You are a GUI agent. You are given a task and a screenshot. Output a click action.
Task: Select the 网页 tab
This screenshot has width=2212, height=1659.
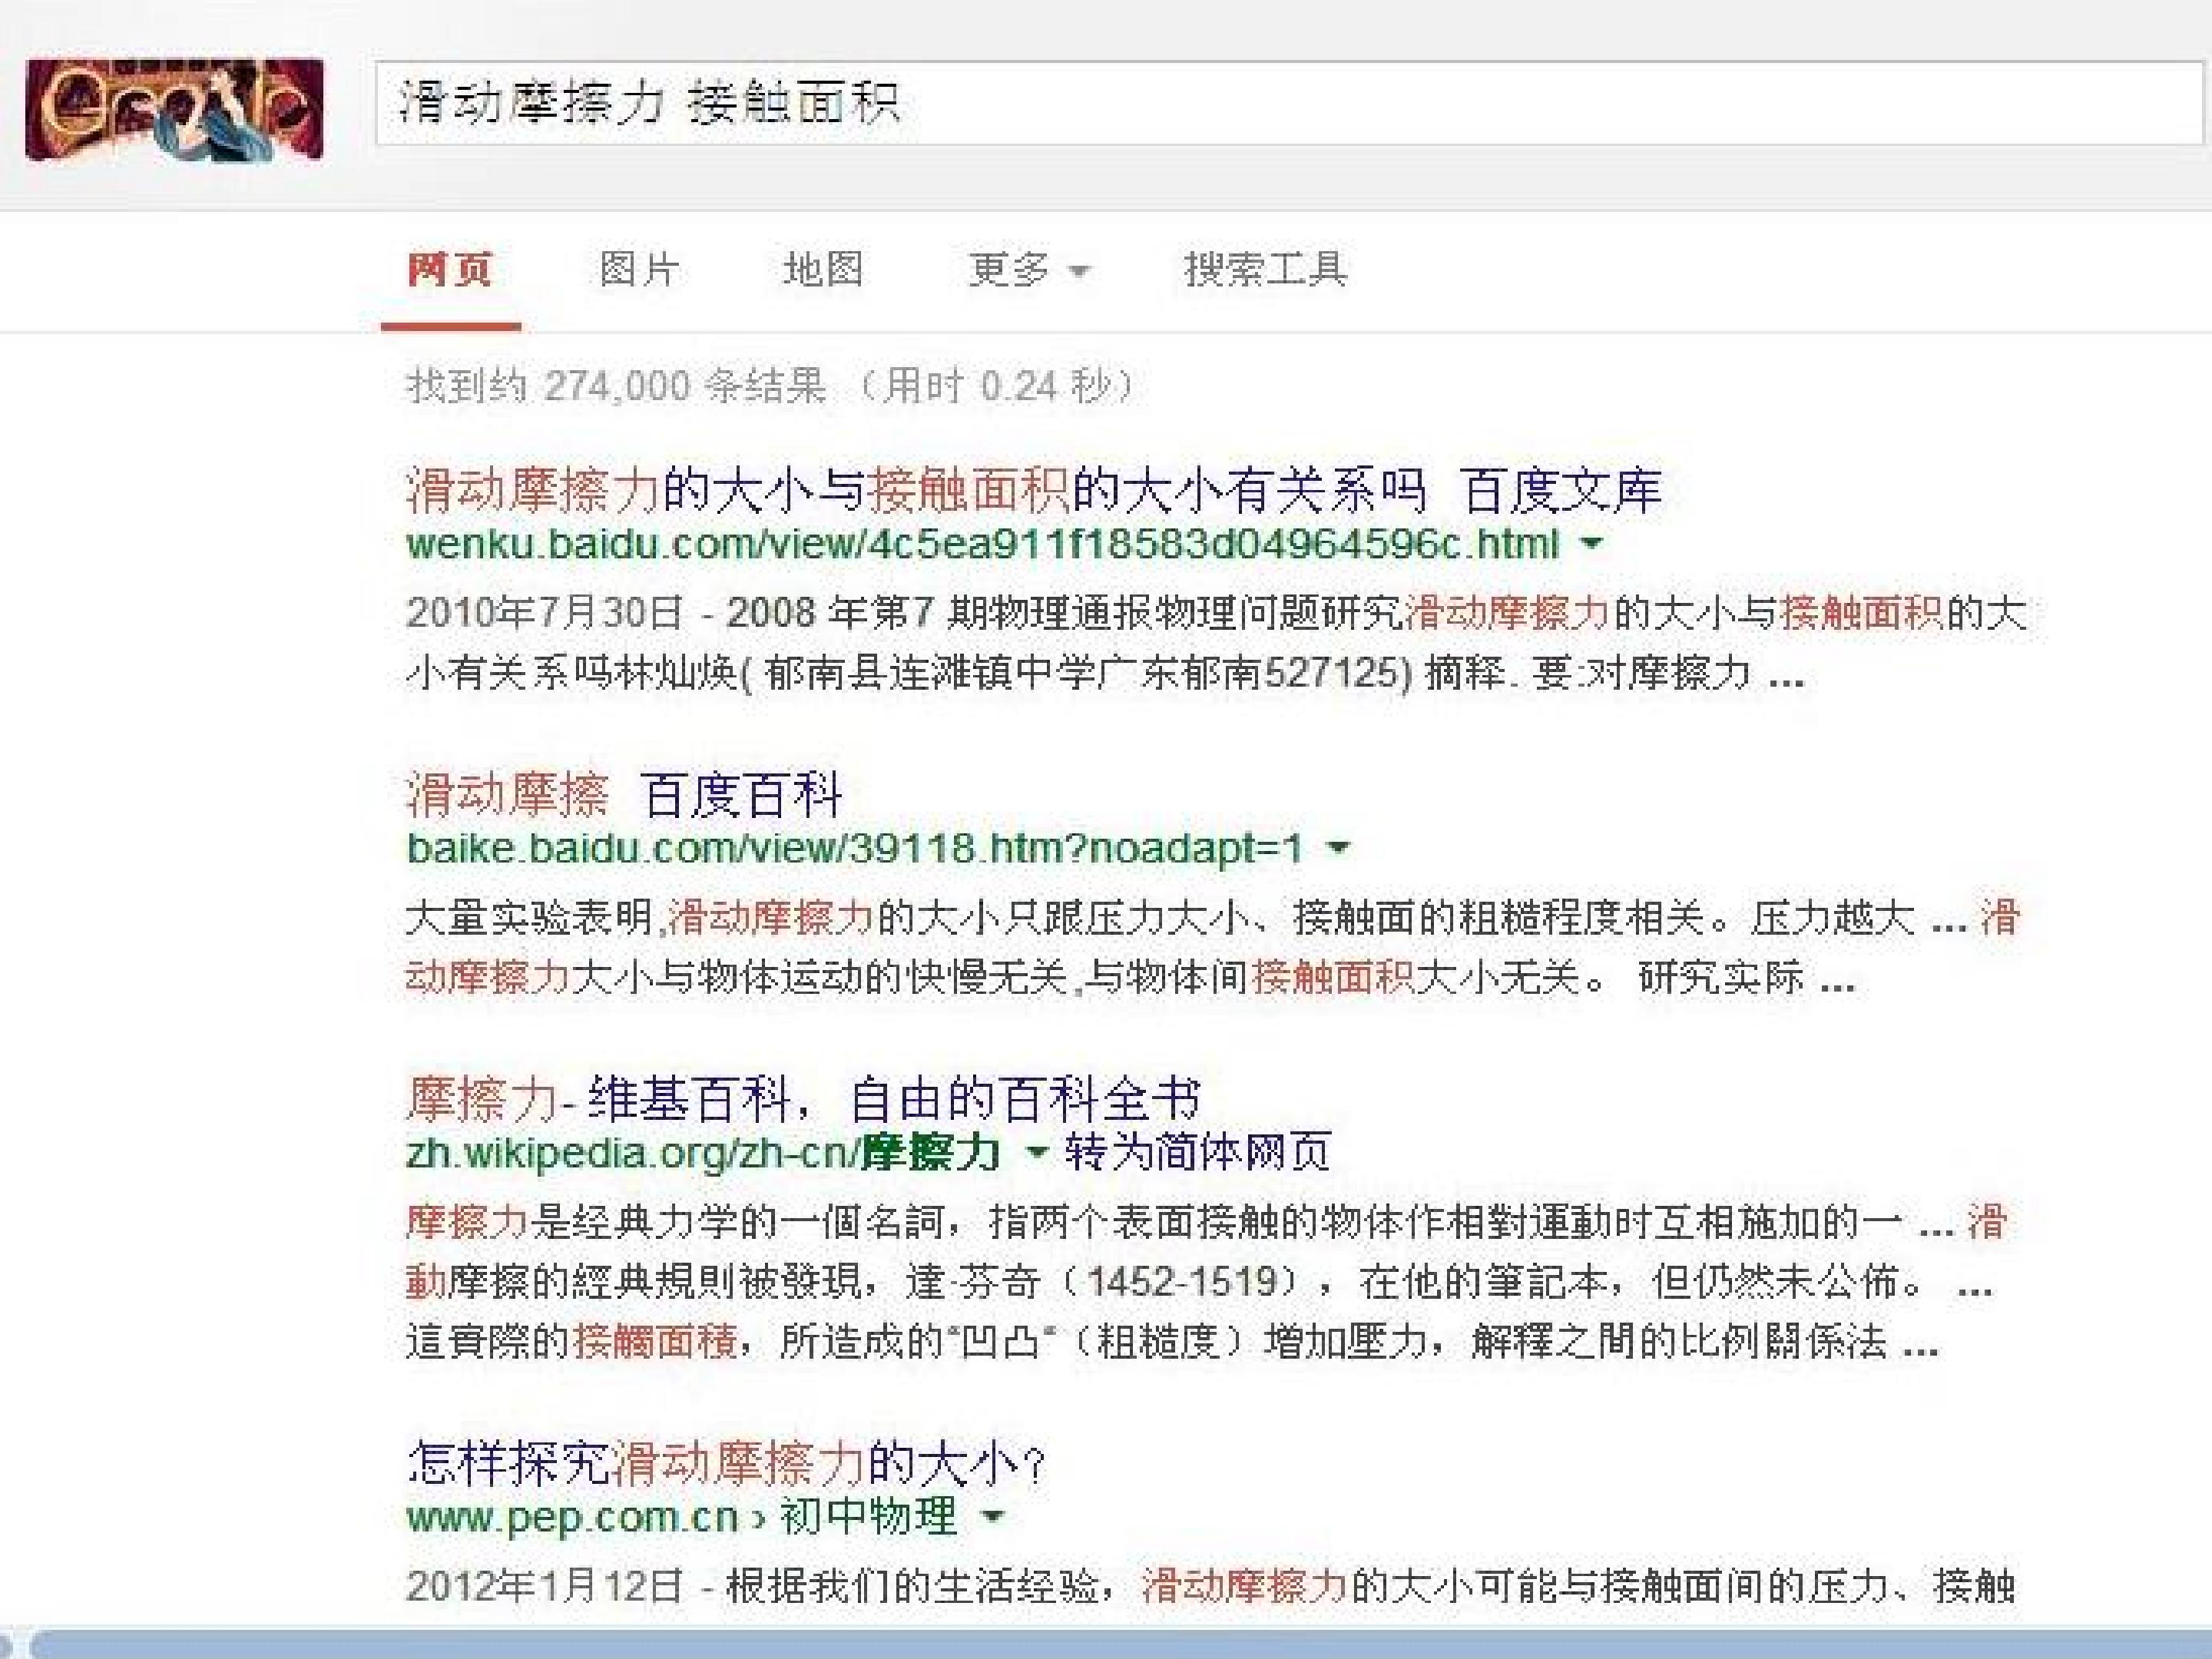pyautogui.click(x=450, y=269)
